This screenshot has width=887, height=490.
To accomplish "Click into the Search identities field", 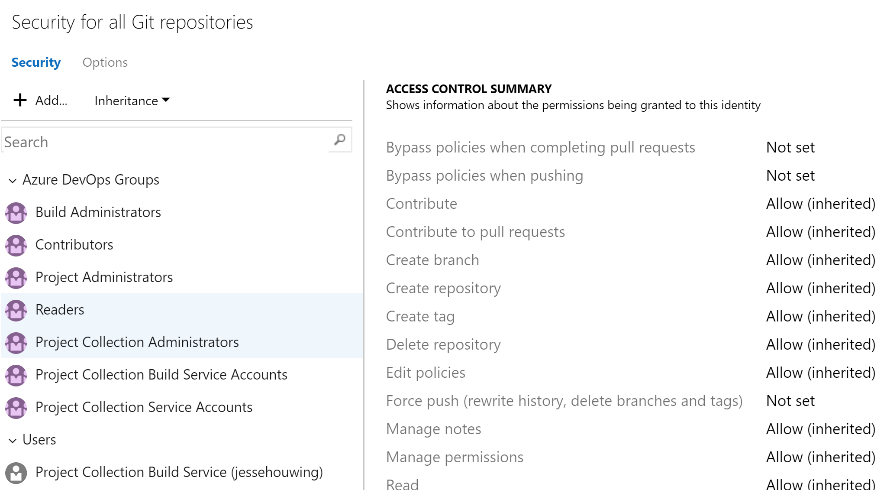I will pos(164,142).
